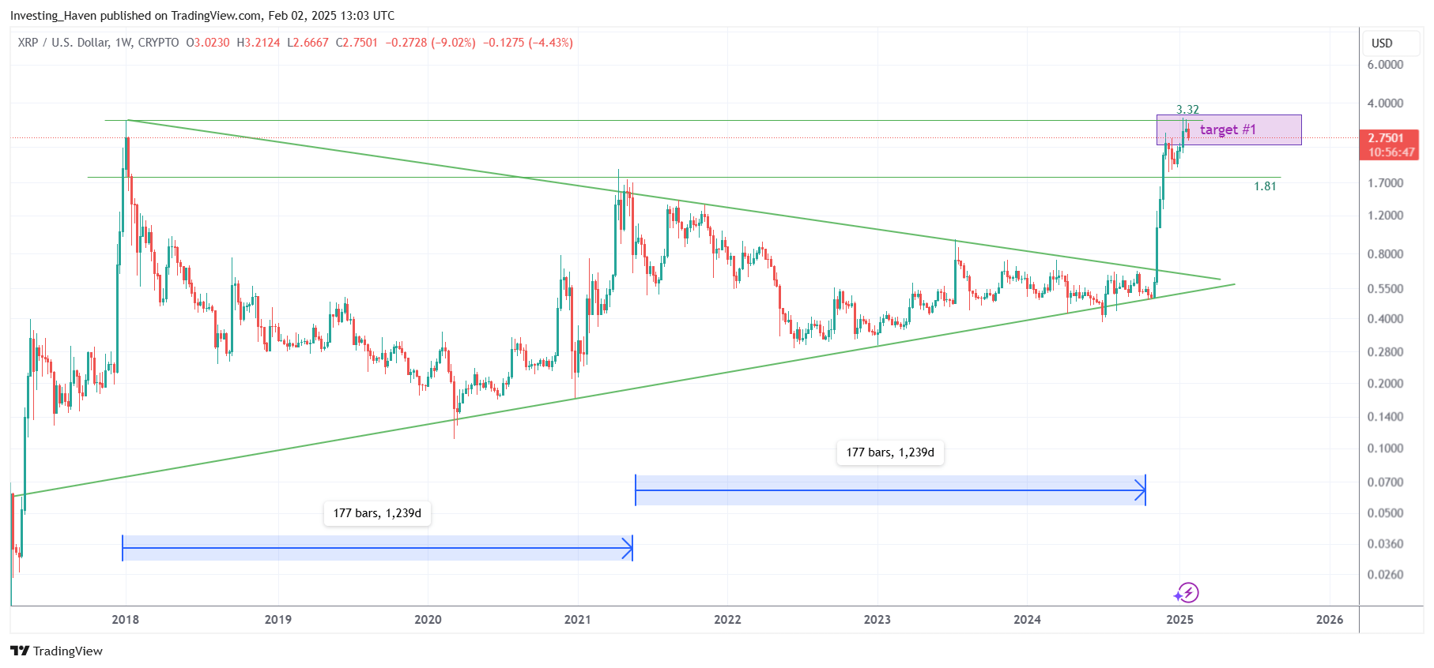Click the 2018 label on time axis
This screenshot has width=1434, height=668.
(125, 620)
